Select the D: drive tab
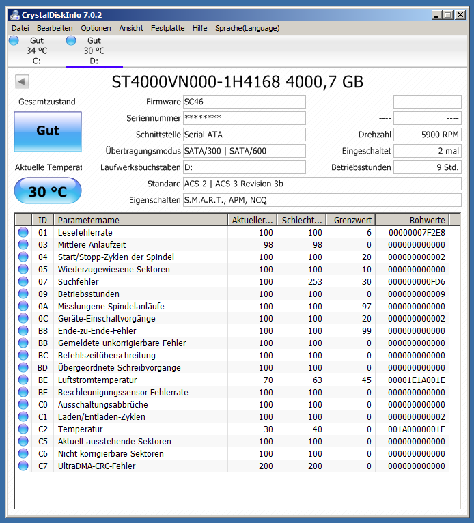The width and height of the screenshot is (474, 523). (94, 51)
